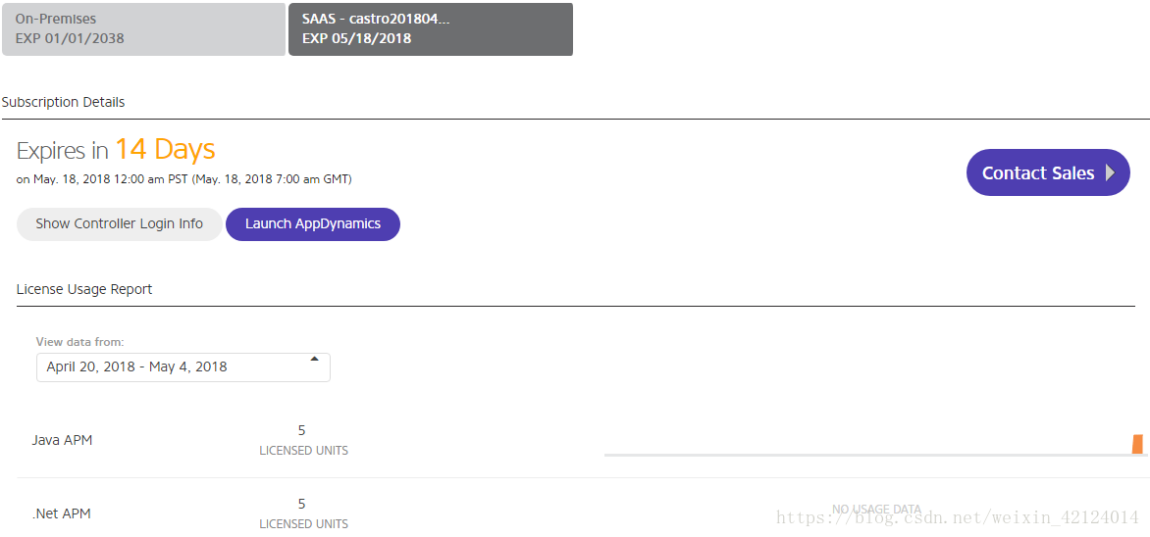
Task: Select the .Net APM row label
Action: 62,513
